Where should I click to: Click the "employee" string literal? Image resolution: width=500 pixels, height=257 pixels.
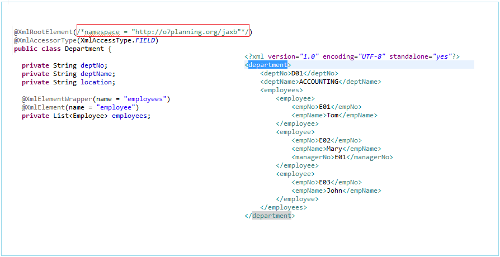click(x=116, y=107)
